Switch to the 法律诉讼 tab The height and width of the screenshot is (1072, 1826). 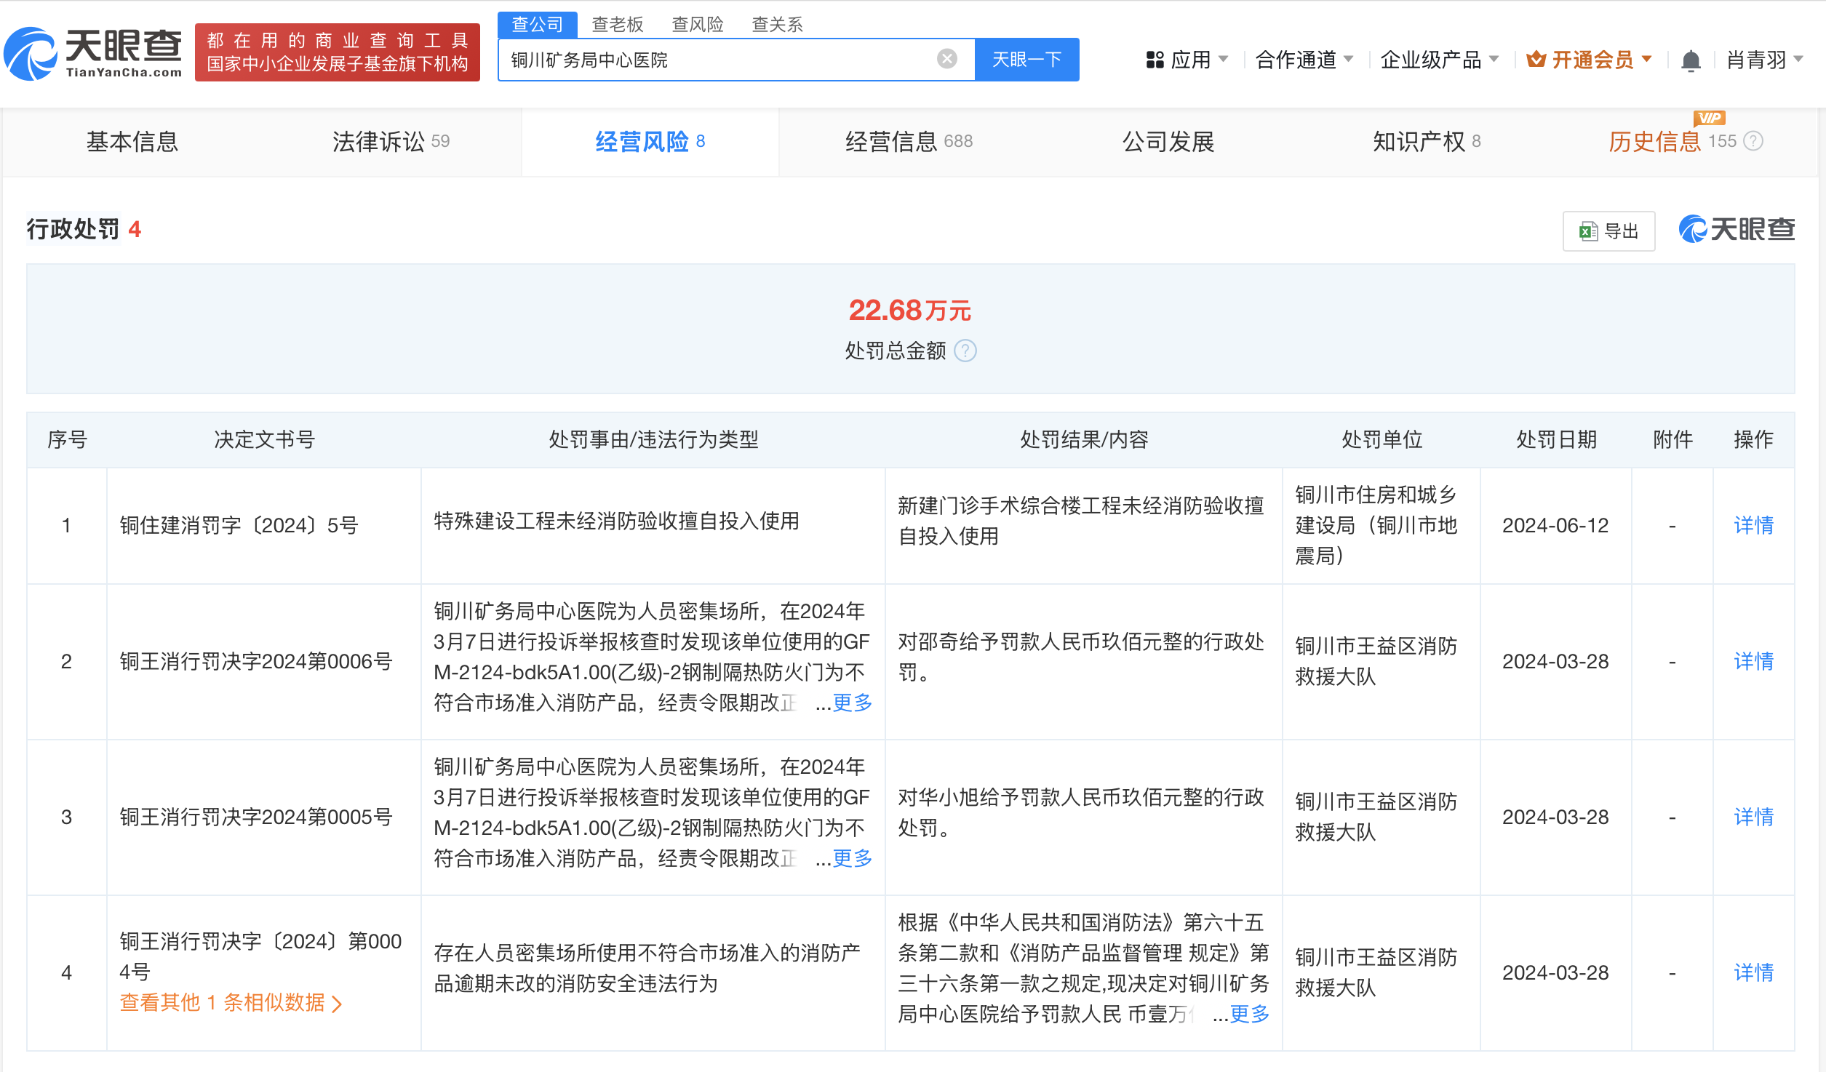391,142
